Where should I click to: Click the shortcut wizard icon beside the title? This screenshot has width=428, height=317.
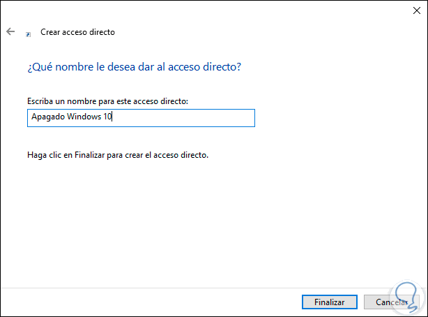(28, 33)
